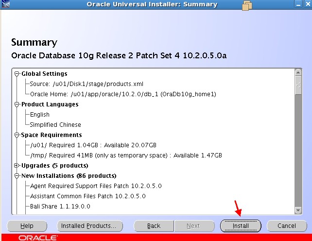Click the scrollbar up arrow in summary list
This screenshot has height=241, width=312.
pos(298,72)
